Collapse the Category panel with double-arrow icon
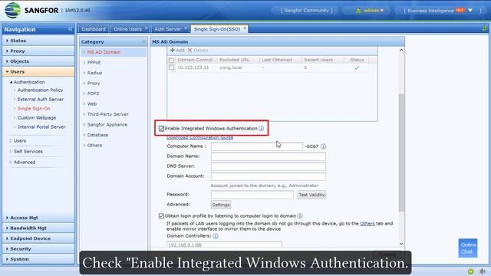The width and height of the screenshot is (491, 276). (x=143, y=41)
